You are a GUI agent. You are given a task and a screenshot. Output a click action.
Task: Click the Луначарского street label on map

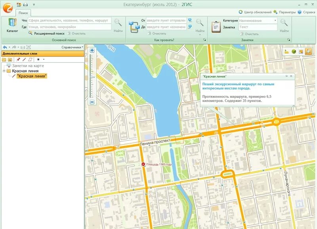tap(287, 183)
